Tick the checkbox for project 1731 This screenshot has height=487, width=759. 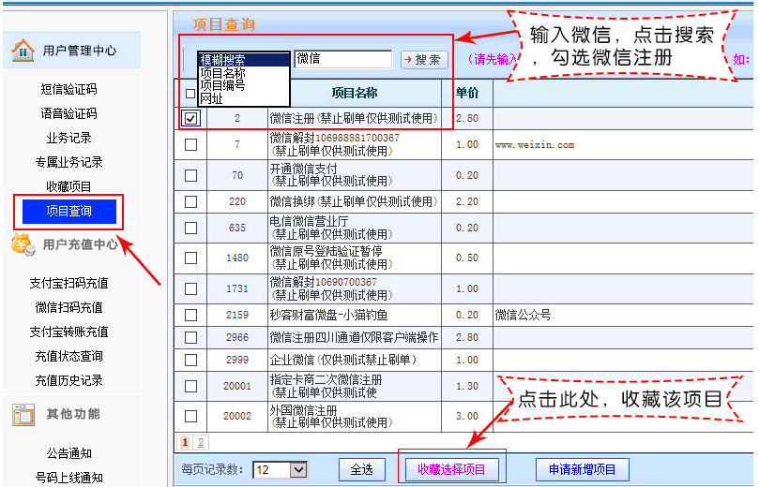coord(190,288)
